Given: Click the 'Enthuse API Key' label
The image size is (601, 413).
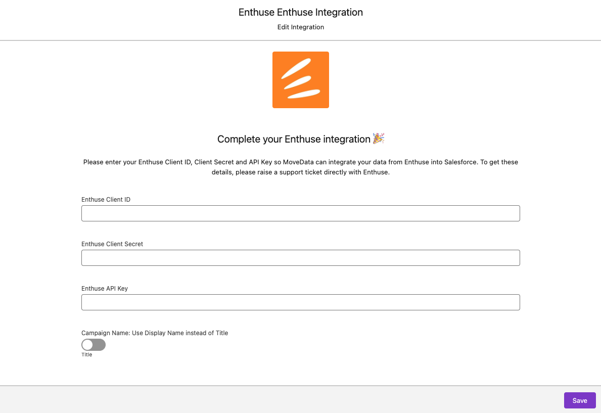Looking at the screenshot, I should point(105,289).
